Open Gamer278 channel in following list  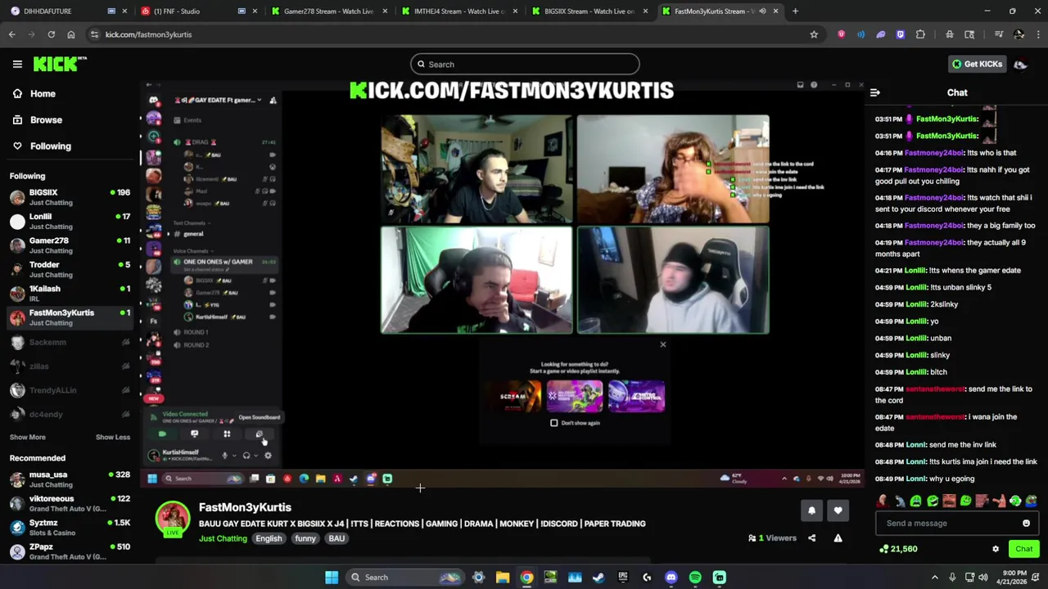[x=70, y=245]
